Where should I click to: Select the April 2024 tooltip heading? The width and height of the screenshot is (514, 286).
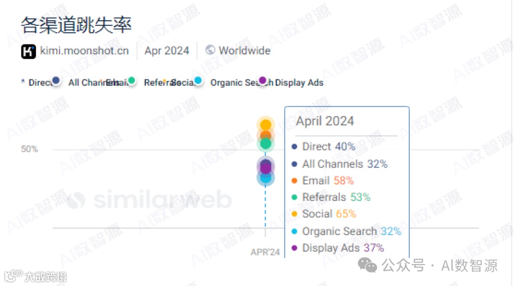coord(325,122)
